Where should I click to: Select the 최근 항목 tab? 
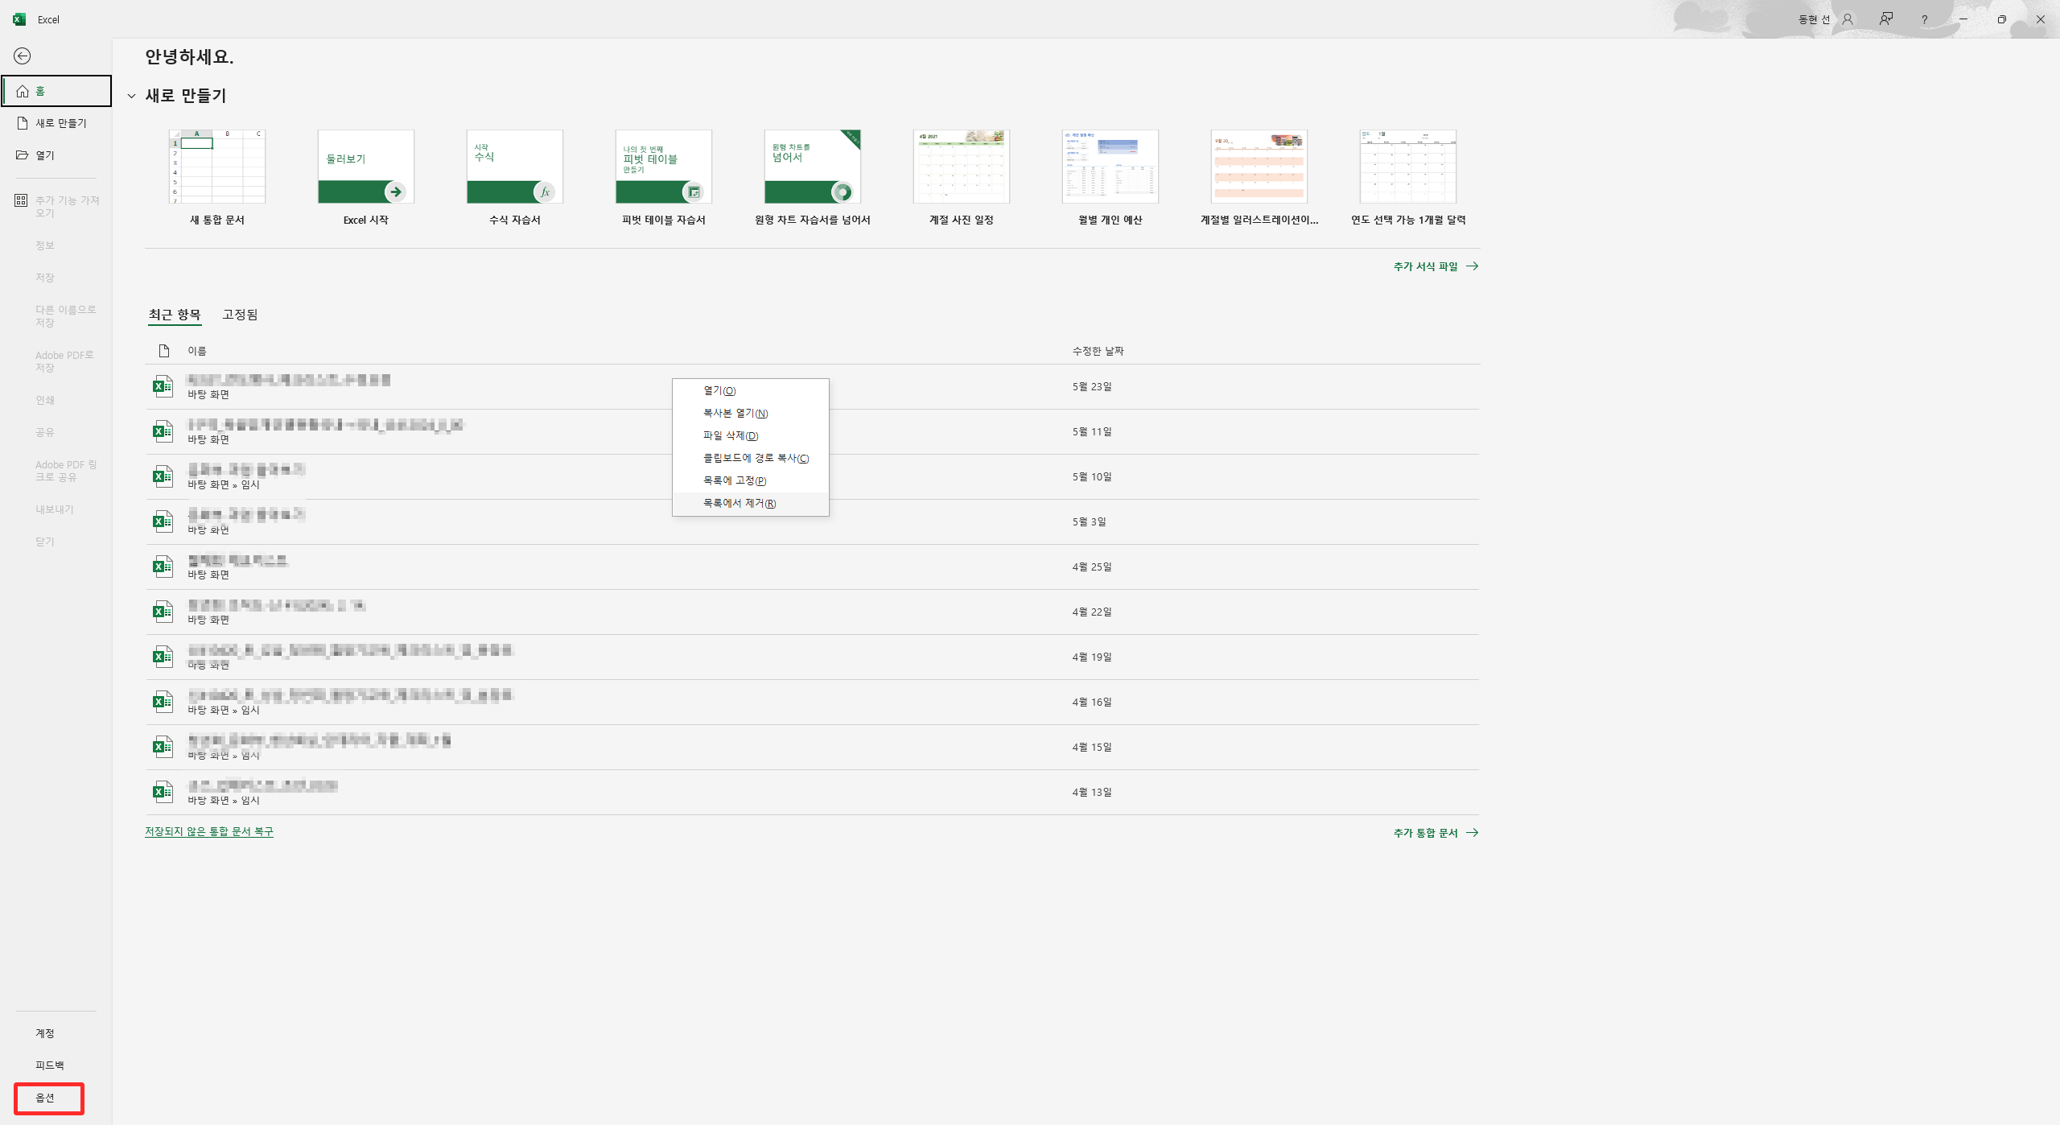click(x=175, y=315)
